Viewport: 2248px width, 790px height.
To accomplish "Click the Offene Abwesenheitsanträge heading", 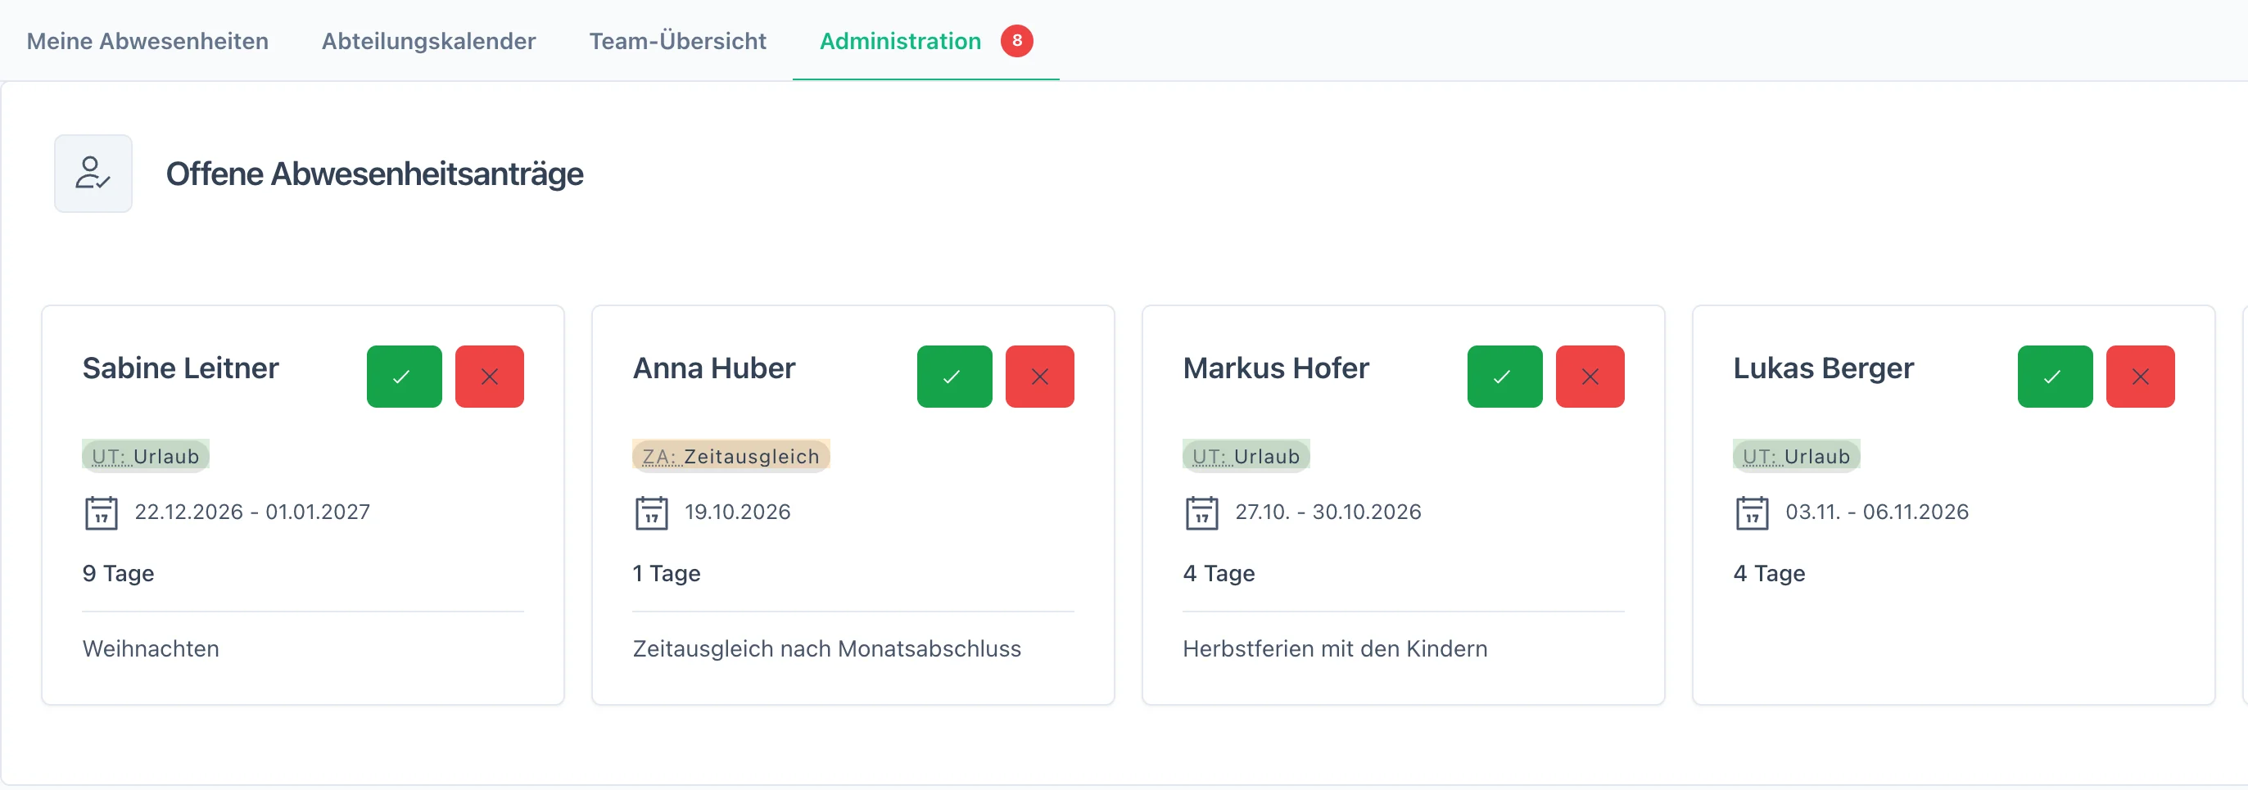I will (x=374, y=174).
